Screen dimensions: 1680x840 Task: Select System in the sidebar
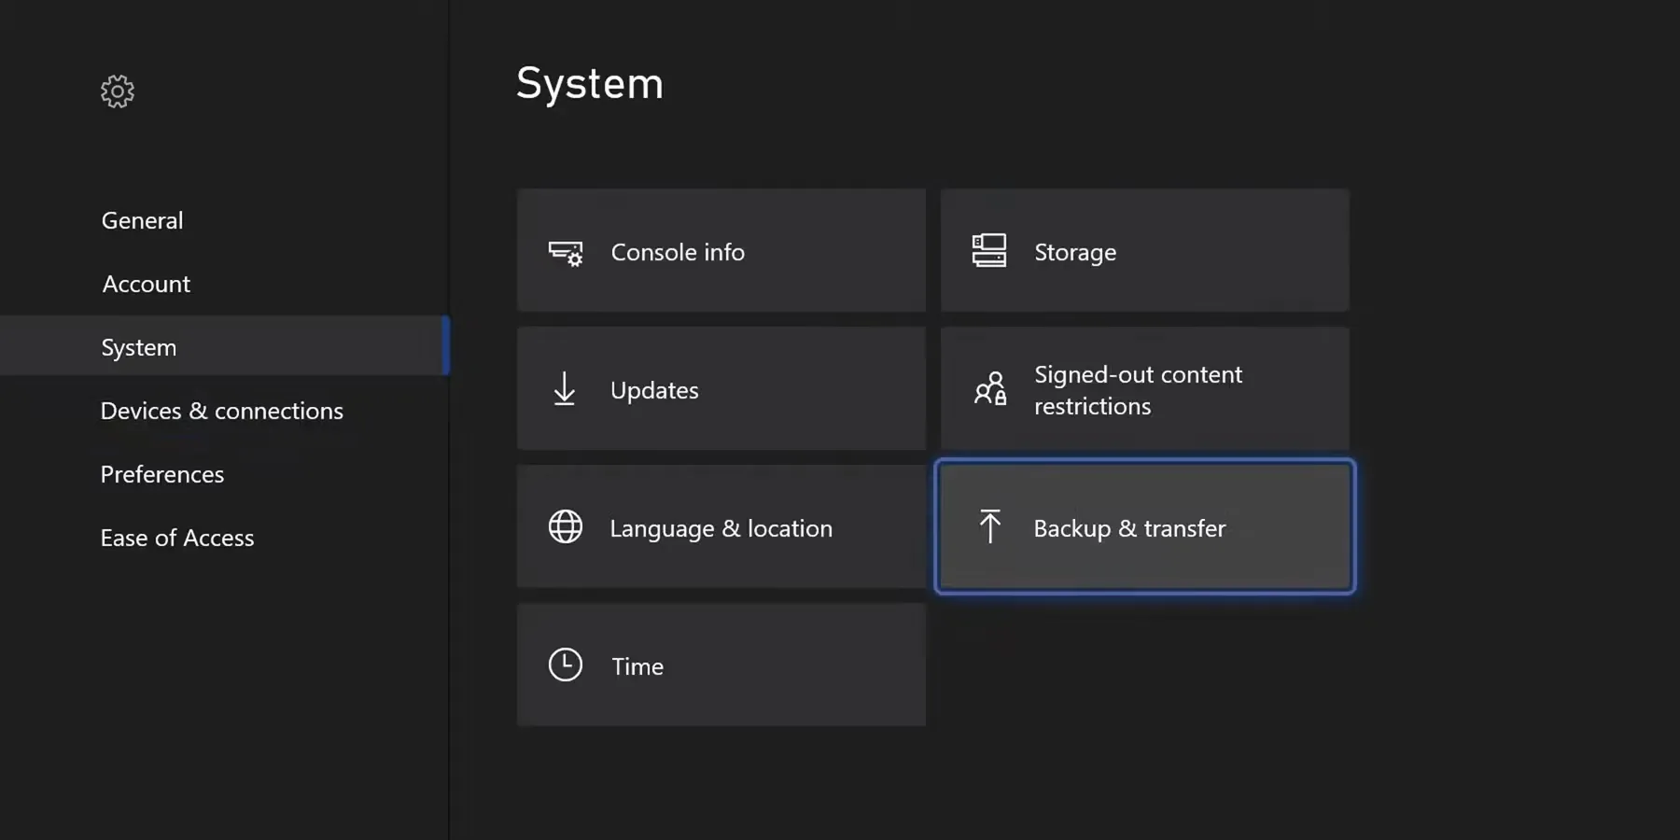point(139,347)
